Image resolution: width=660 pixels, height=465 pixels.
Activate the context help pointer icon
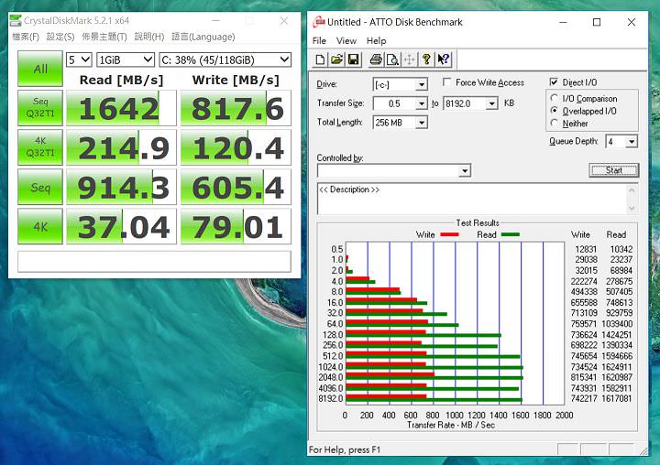pyautogui.click(x=444, y=59)
